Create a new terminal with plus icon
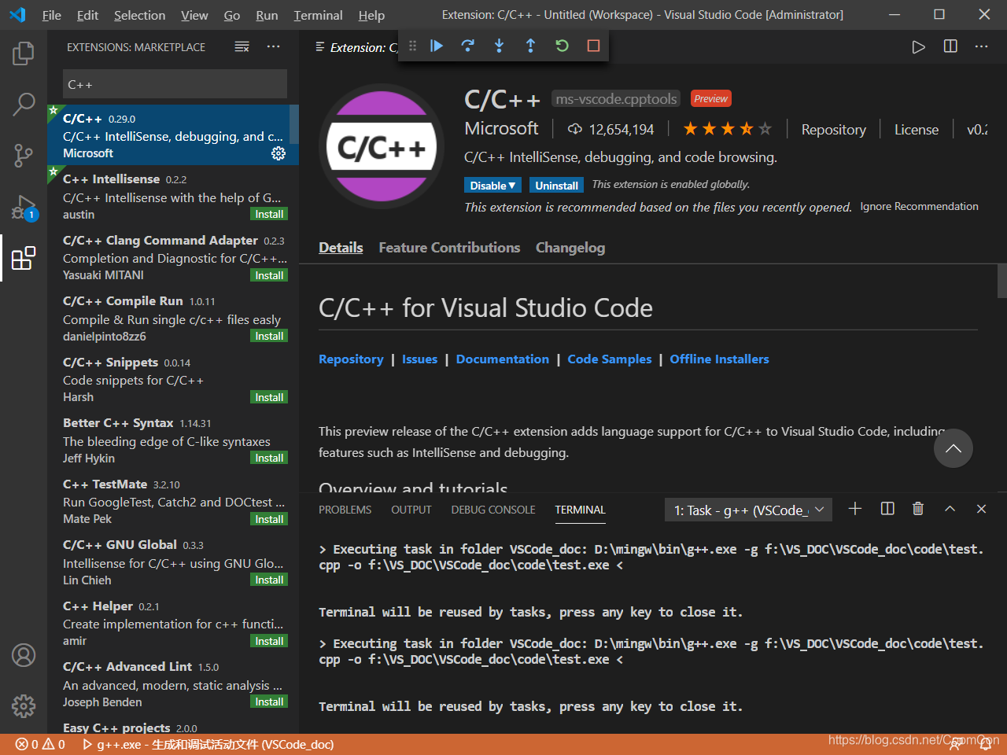This screenshot has height=755, width=1007. tap(855, 509)
